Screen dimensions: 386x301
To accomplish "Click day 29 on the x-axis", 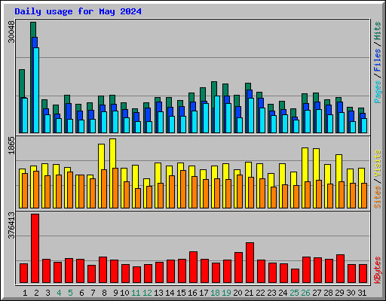I will pos(339,293).
